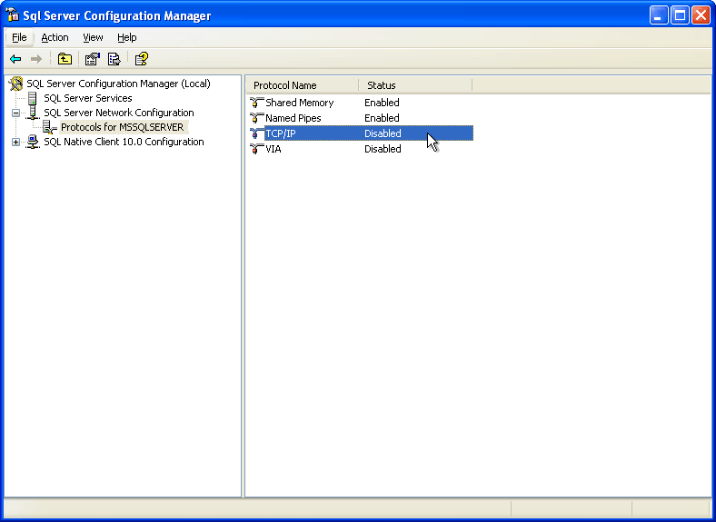Click the TCP/IP protocol icon
Screen dimensions: 716x522
(257, 133)
